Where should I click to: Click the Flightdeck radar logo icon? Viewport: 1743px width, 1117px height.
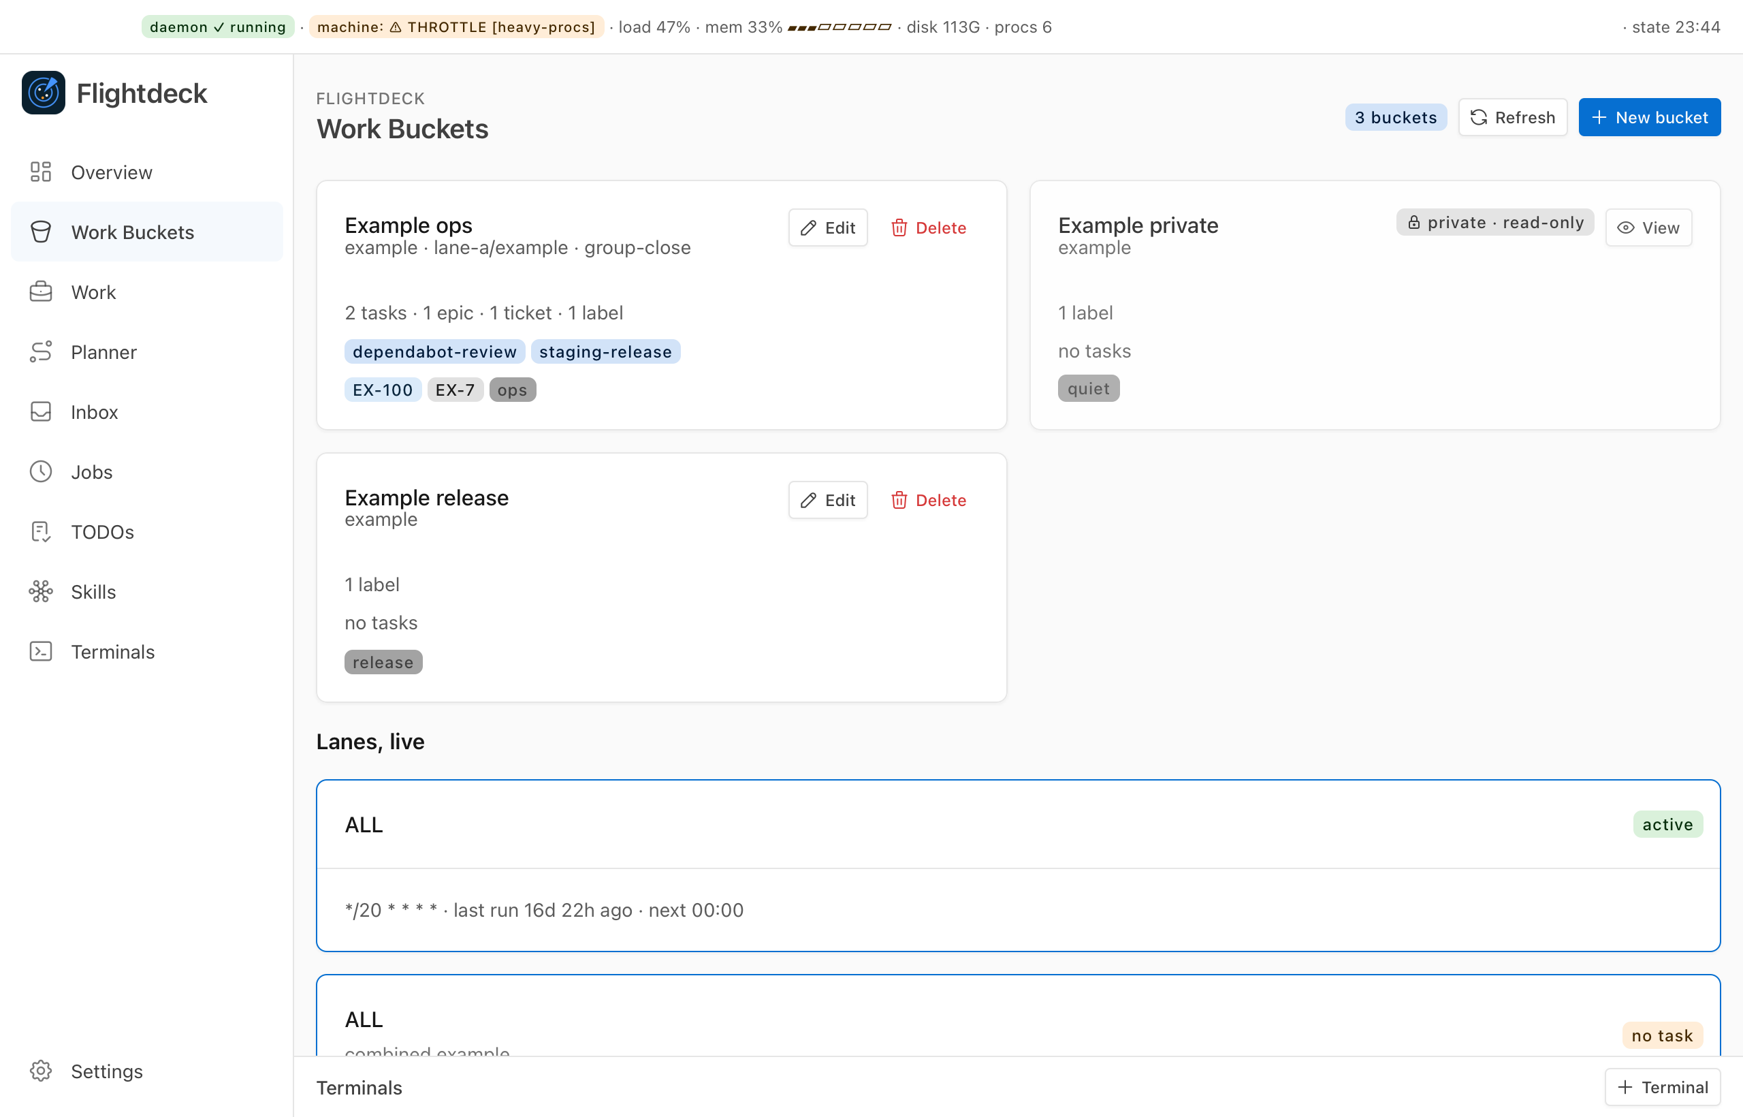pos(44,93)
